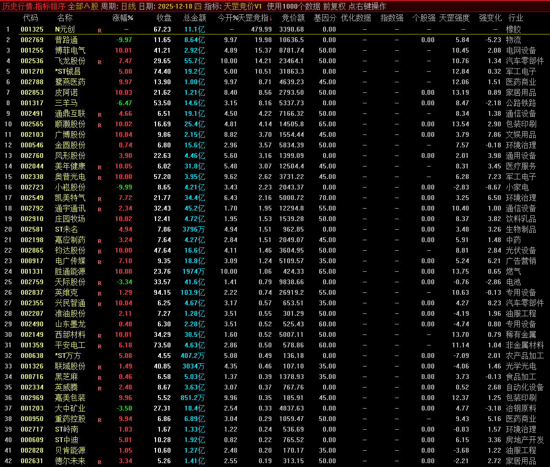This screenshot has height=467, width=550.
Task: Click the 行业 column header
Action: click(x=516, y=18)
